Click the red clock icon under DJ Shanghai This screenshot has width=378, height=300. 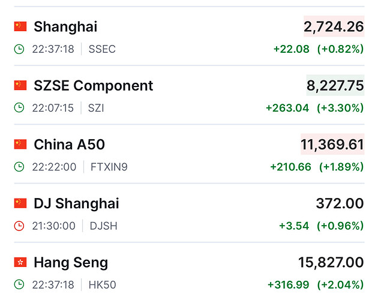pos(19,226)
